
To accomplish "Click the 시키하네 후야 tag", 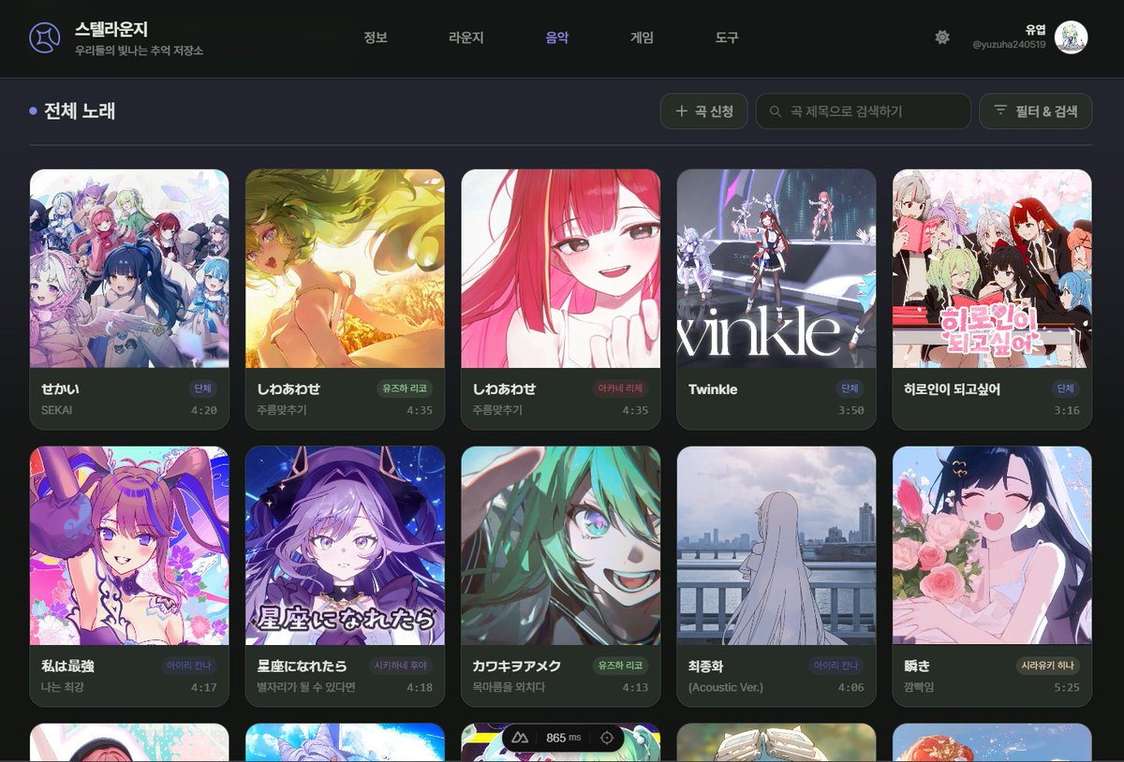I will pyautogui.click(x=402, y=666).
